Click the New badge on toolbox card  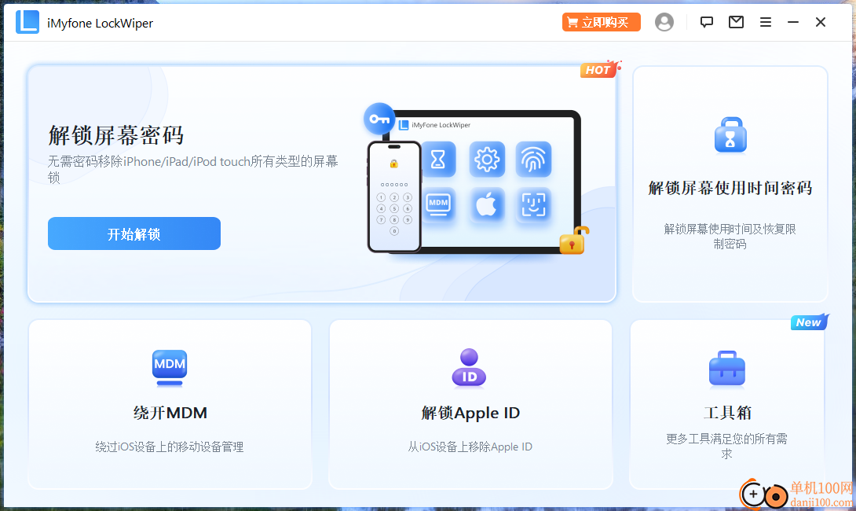click(x=810, y=322)
